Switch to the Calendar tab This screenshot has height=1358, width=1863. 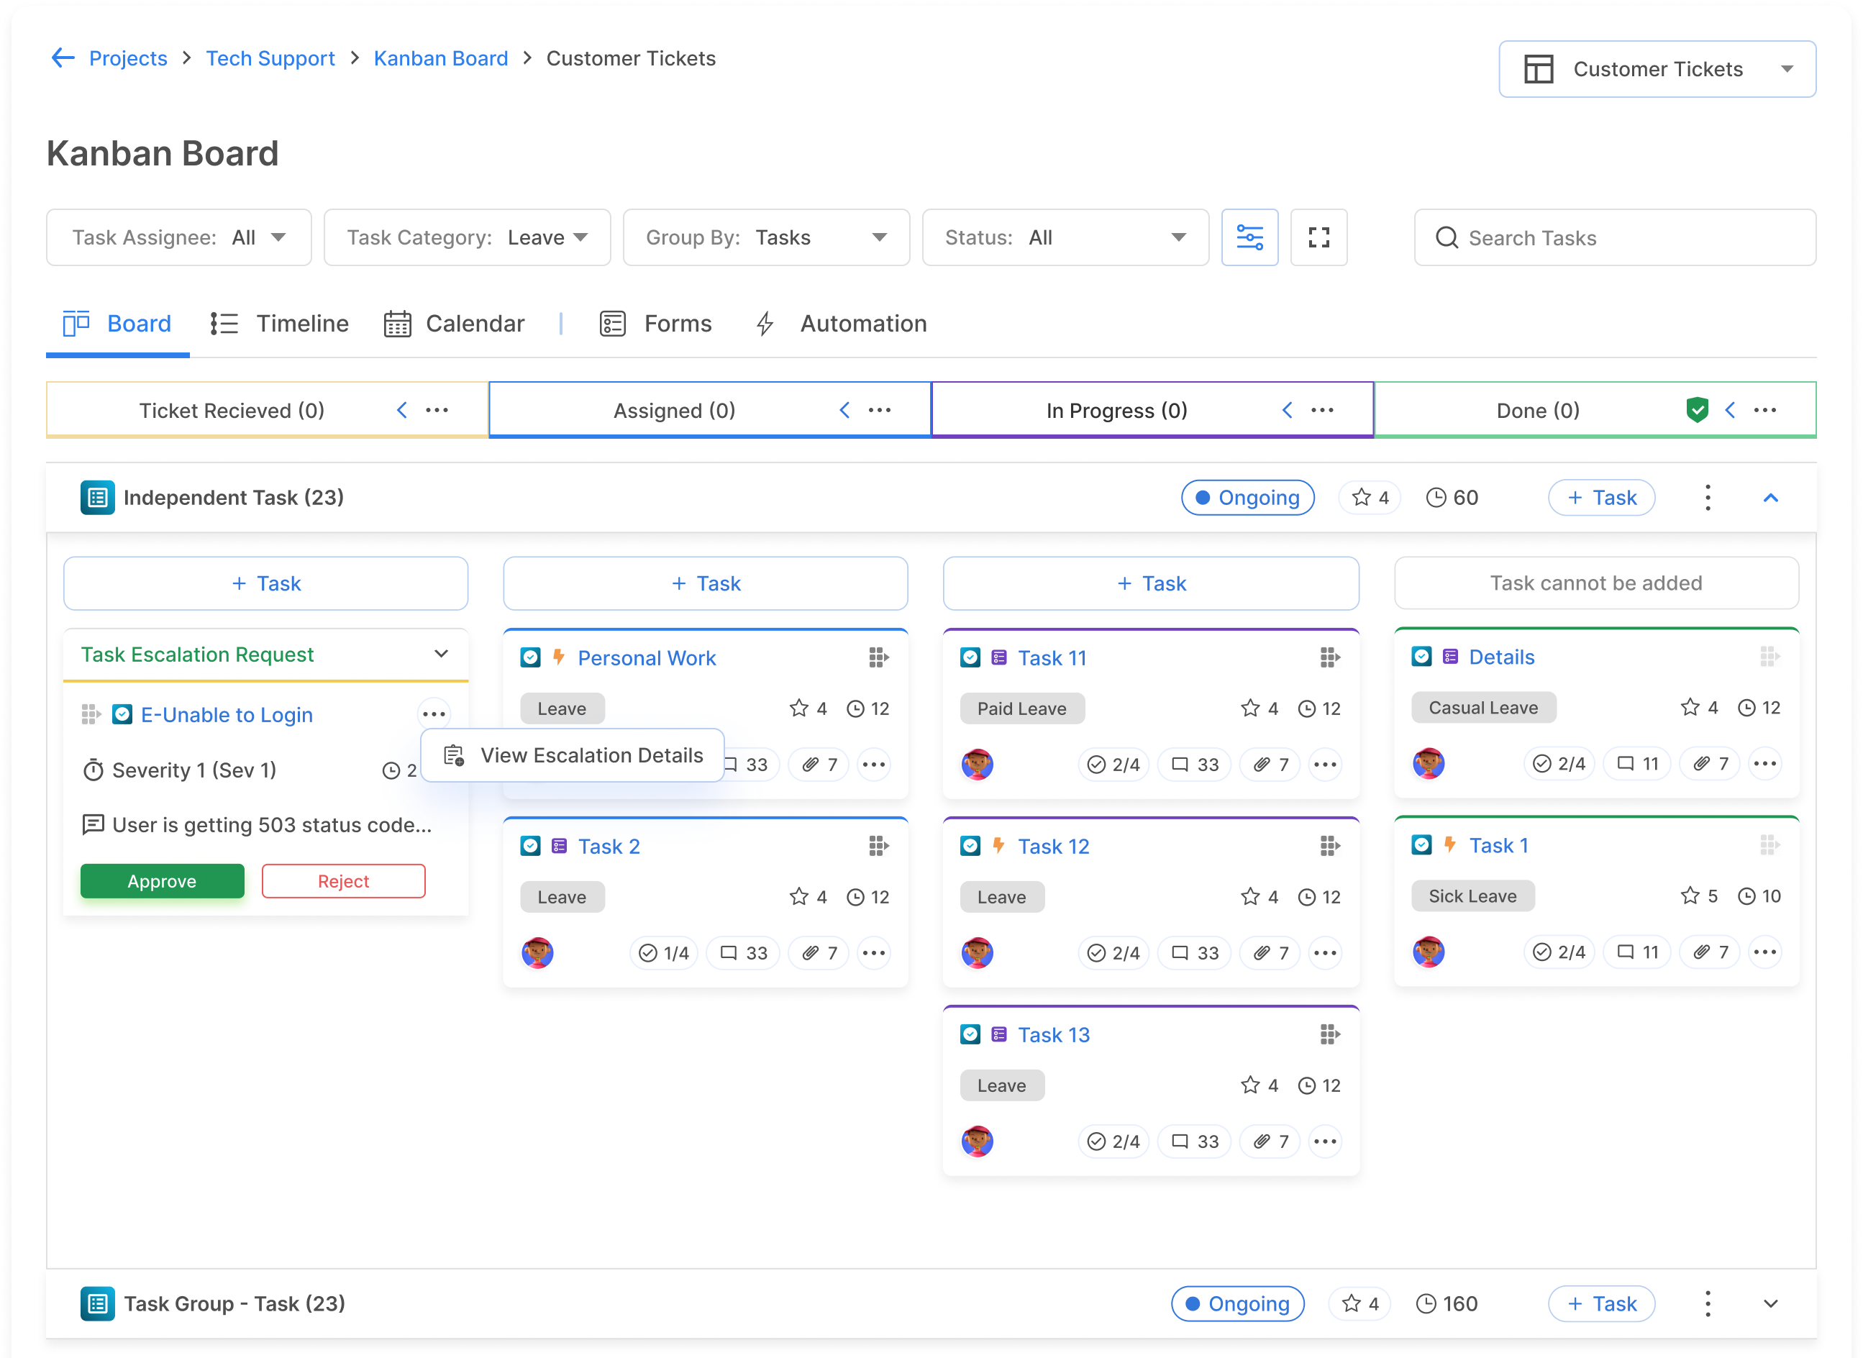click(454, 324)
